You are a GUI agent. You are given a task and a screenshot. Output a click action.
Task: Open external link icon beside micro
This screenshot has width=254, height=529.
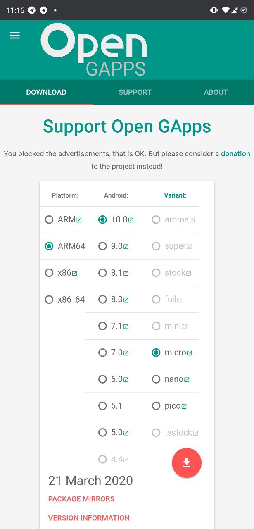[190, 353]
